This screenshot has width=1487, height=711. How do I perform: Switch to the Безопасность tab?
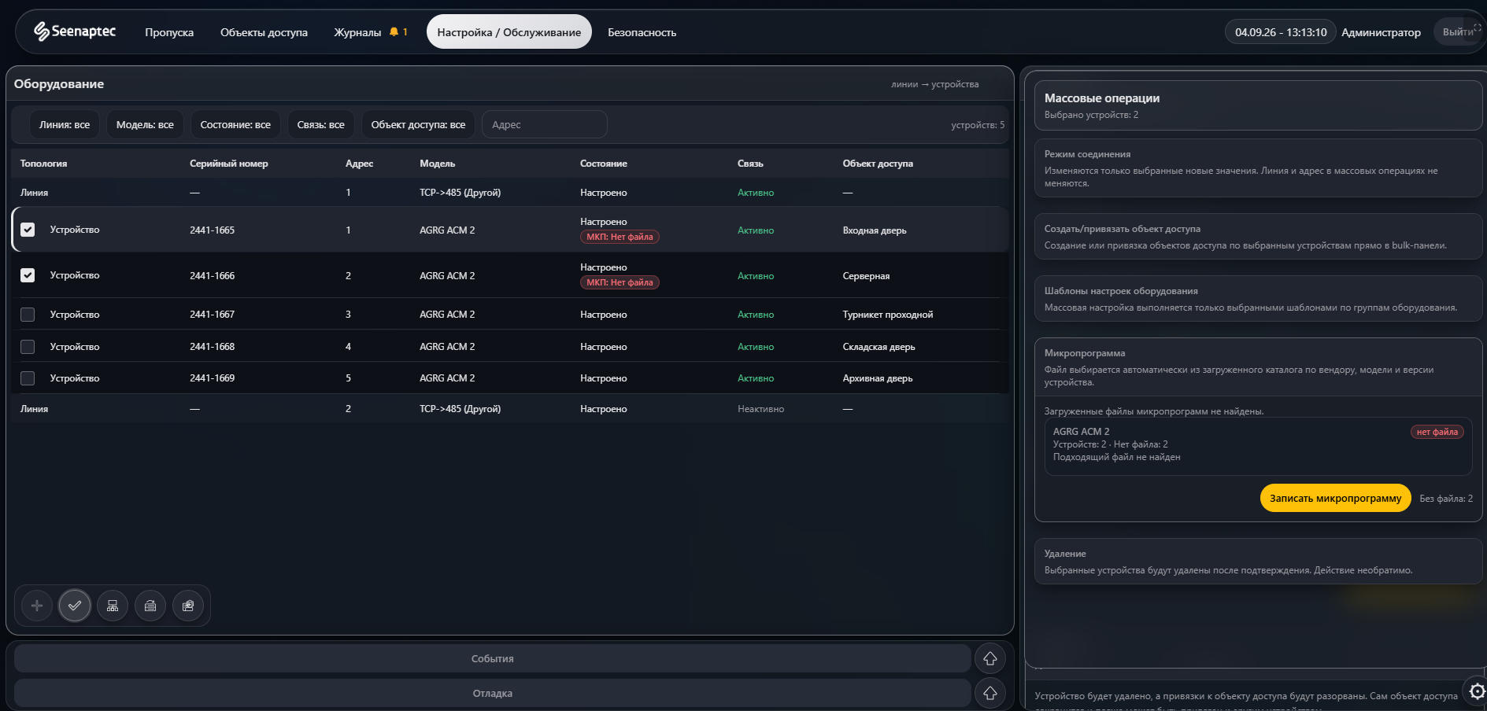pos(642,32)
